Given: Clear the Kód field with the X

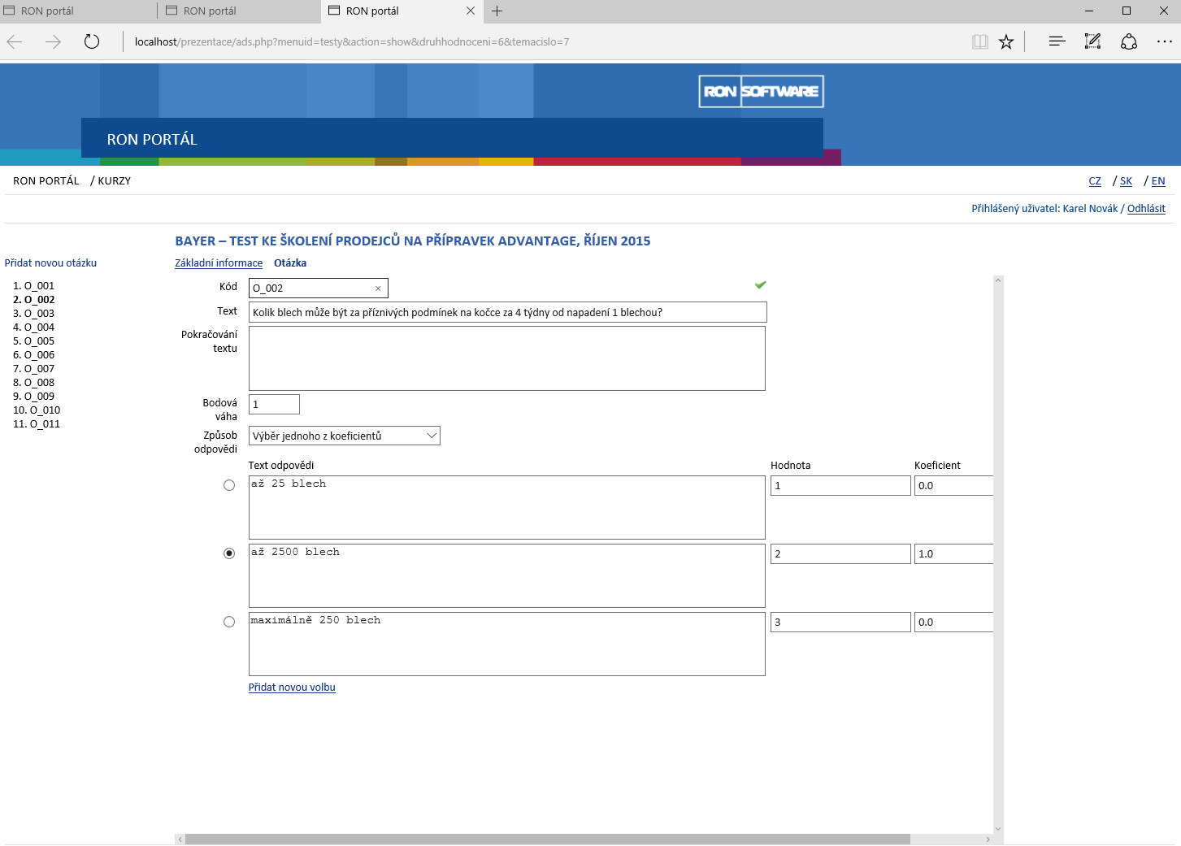Looking at the screenshot, I should (x=378, y=289).
